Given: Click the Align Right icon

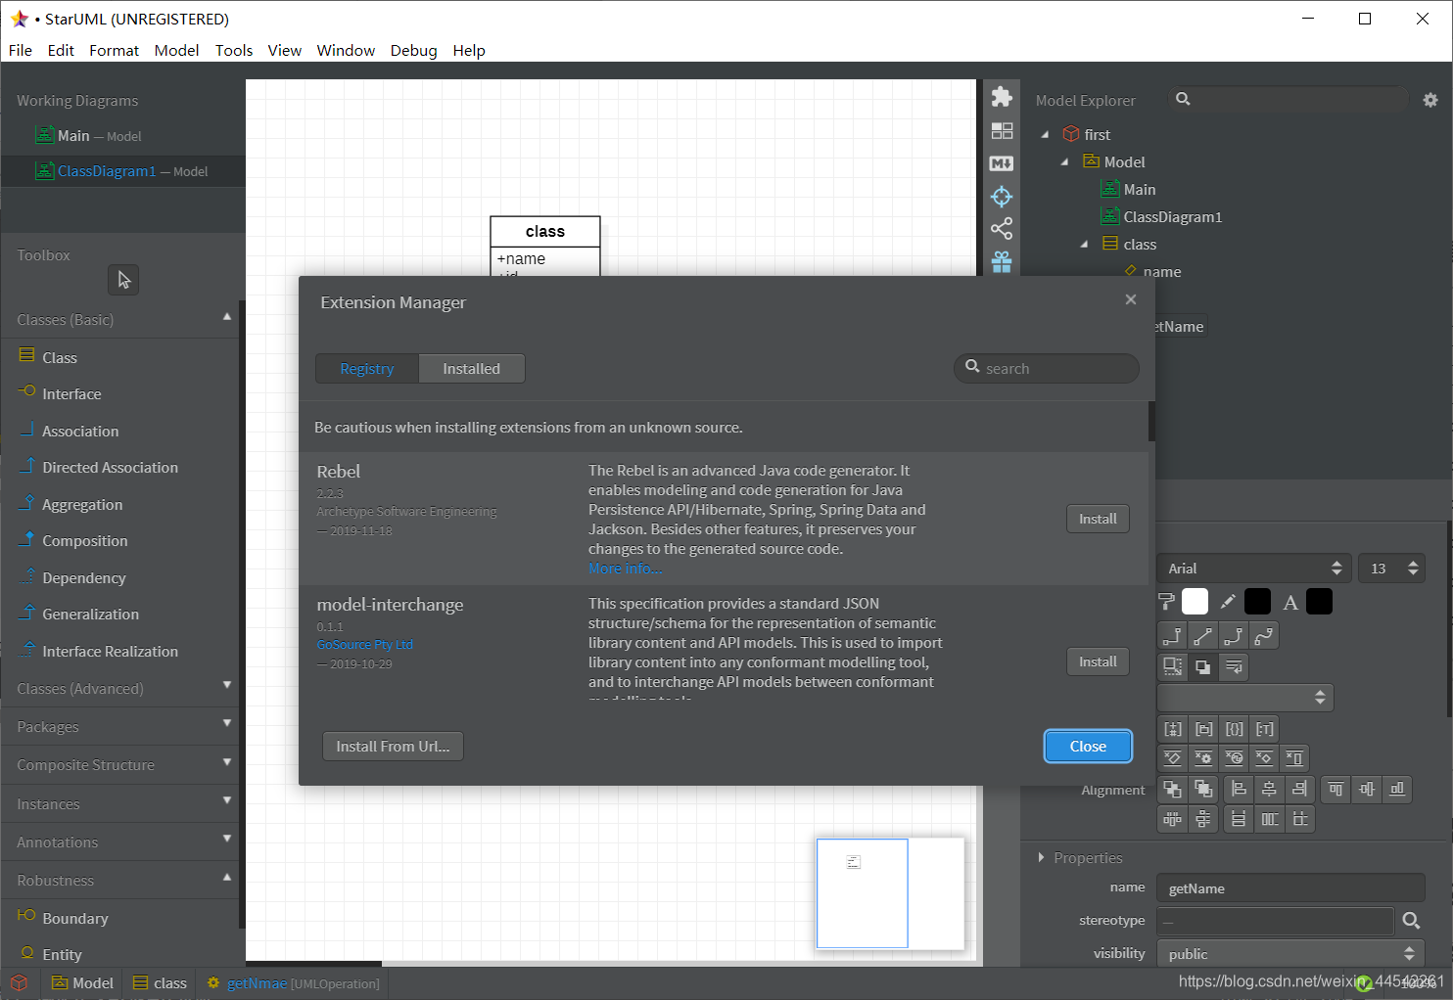Looking at the screenshot, I should 1299,789.
